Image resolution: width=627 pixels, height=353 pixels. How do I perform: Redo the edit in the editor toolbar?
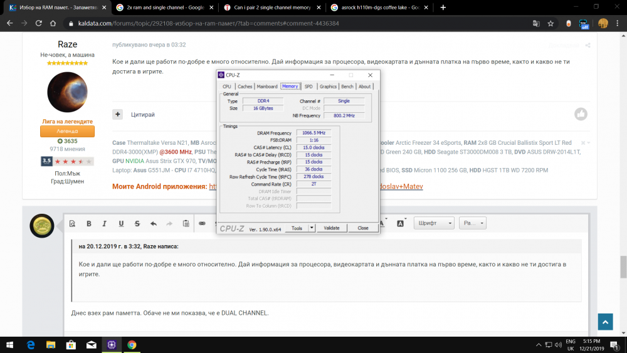[169, 223]
